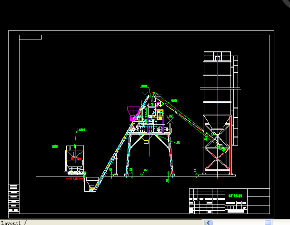Select the title block drawing name cell
This screenshot has width=290, height=225.
point(235,196)
